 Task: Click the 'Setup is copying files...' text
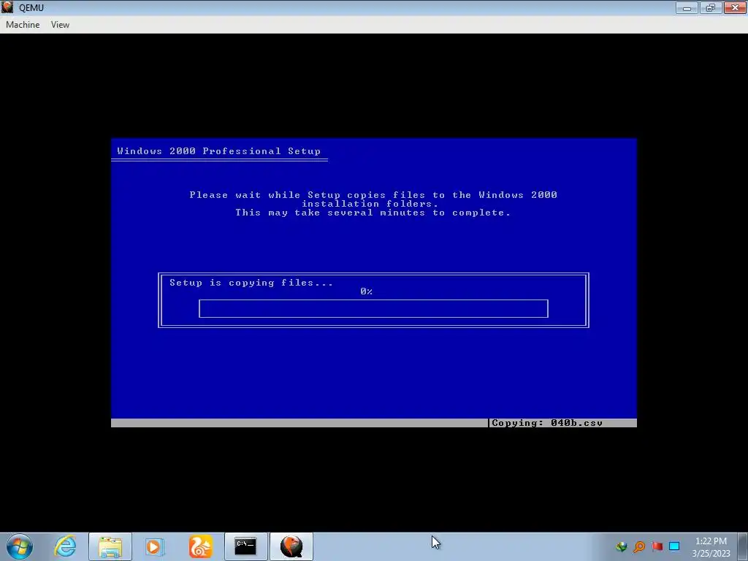tap(251, 283)
